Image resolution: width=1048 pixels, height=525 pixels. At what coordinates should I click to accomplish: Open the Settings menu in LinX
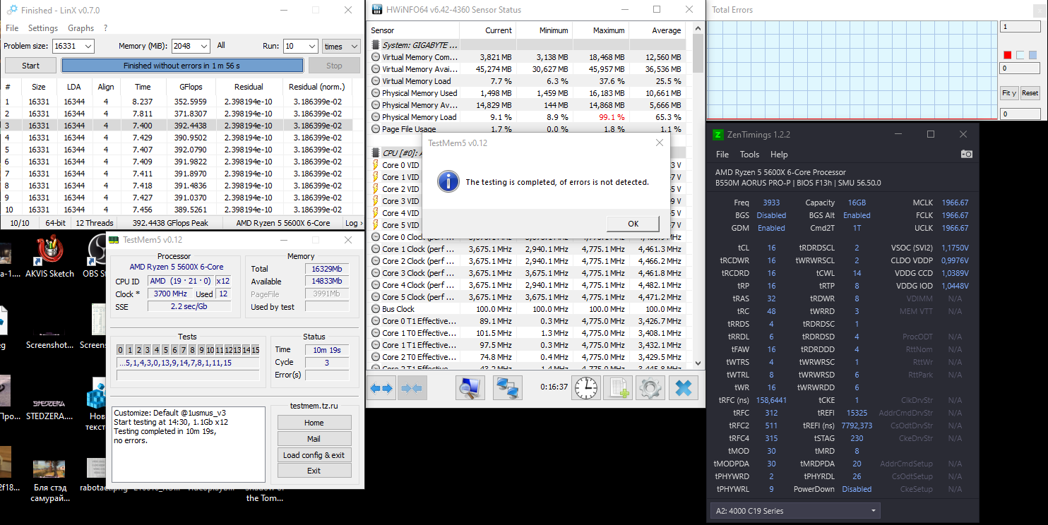click(x=43, y=28)
